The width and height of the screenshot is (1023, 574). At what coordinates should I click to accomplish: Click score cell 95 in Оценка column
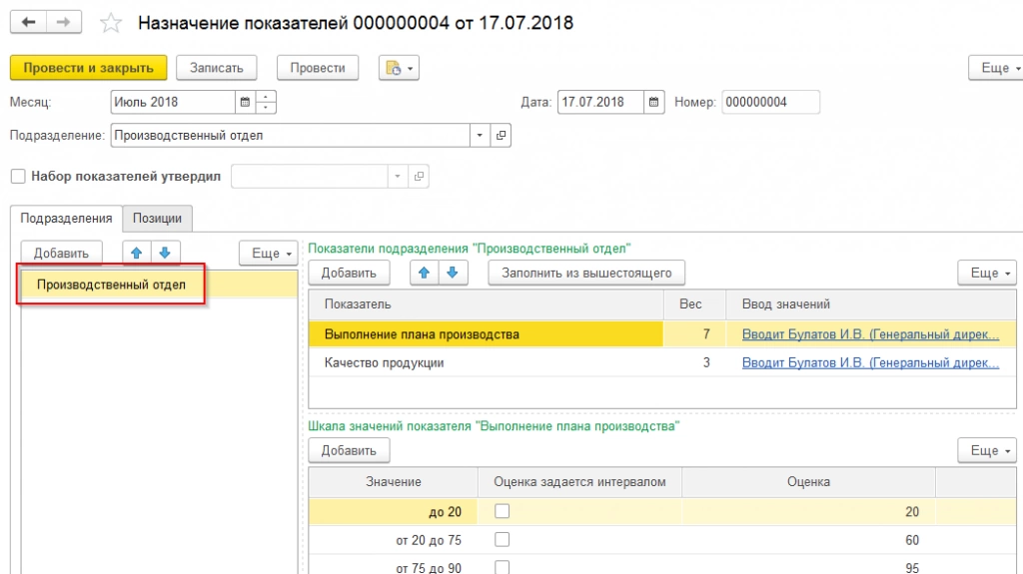808,565
